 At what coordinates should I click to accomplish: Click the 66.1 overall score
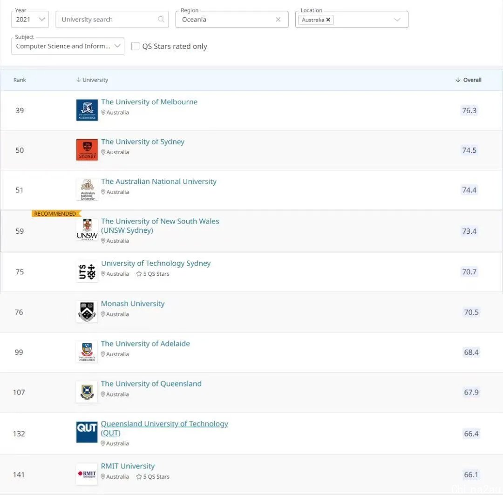click(x=471, y=475)
